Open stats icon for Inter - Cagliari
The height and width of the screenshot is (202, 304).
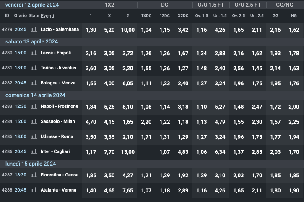pos(34,151)
